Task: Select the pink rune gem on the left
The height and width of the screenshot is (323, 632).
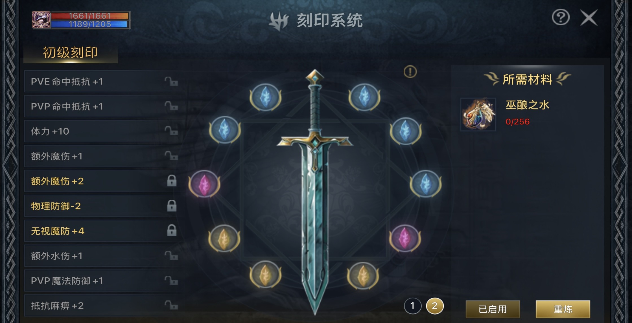Action: coord(204,184)
